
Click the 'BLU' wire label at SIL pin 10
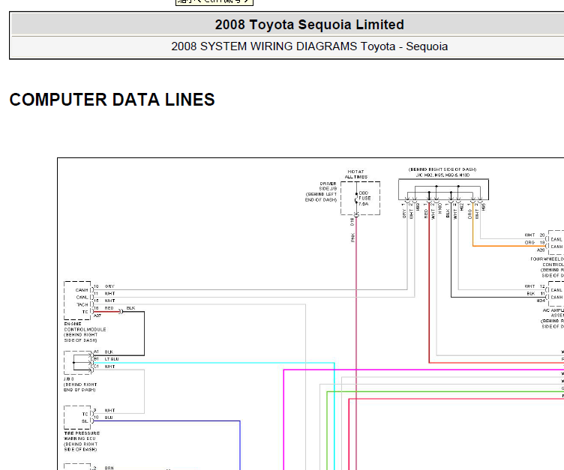pyautogui.click(x=109, y=418)
